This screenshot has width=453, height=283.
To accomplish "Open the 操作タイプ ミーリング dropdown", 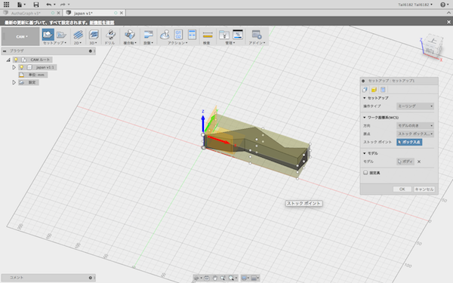I will (415, 106).
